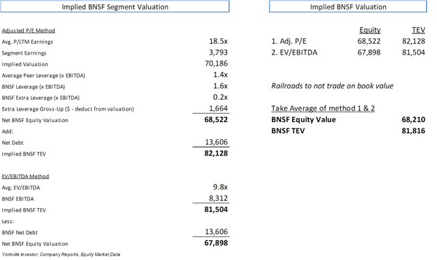Select the Segment Earnings value 3,793

click(218, 53)
